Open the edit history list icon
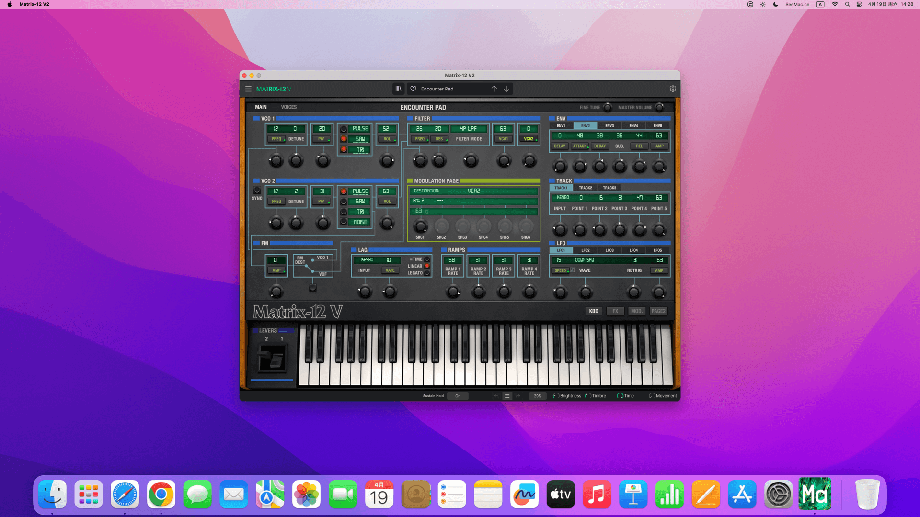This screenshot has height=517, width=920. [507, 396]
